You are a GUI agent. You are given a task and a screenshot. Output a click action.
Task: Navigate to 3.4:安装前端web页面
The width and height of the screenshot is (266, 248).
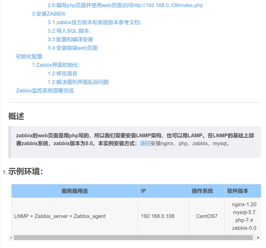[73, 48]
